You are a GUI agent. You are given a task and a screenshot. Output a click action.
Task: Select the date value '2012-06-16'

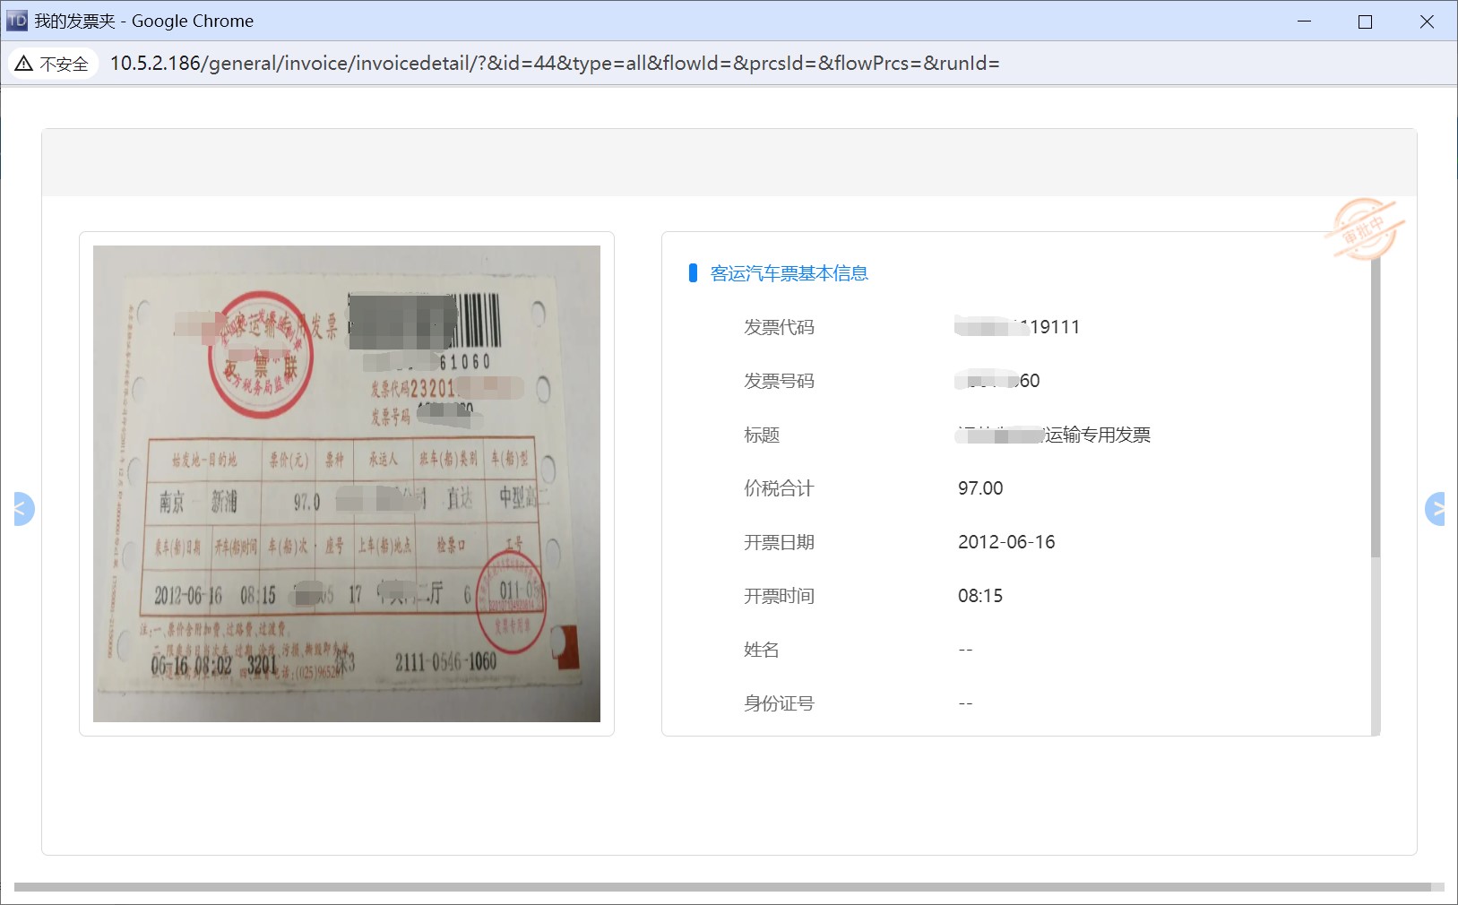pyautogui.click(x=1006, y=542)
